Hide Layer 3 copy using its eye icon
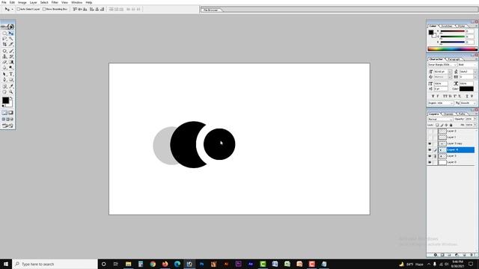This screenshot has height=269, width=479. pyautogui.click(x=430, y=143)
